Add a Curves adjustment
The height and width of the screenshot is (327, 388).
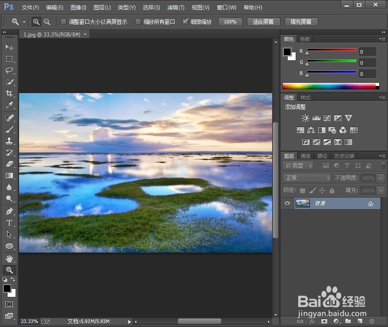pos(327,118)
